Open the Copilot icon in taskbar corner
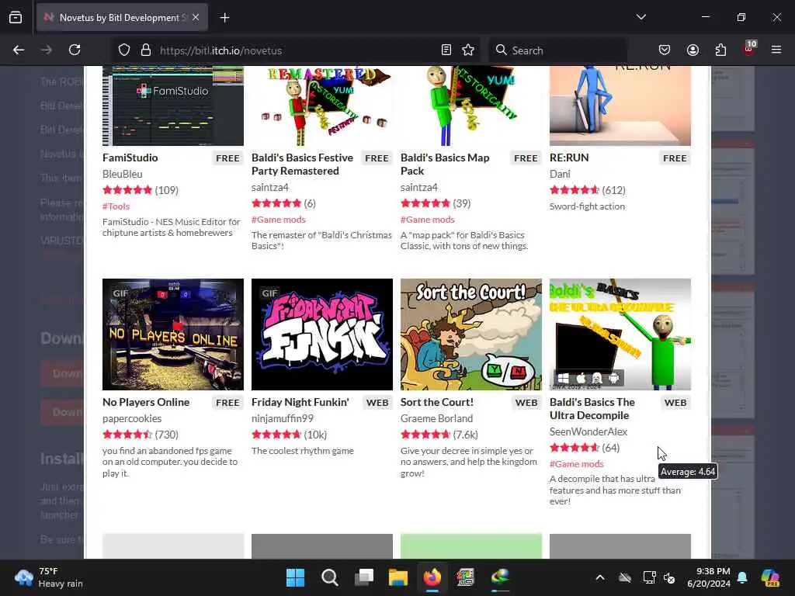 coord(770,577)
